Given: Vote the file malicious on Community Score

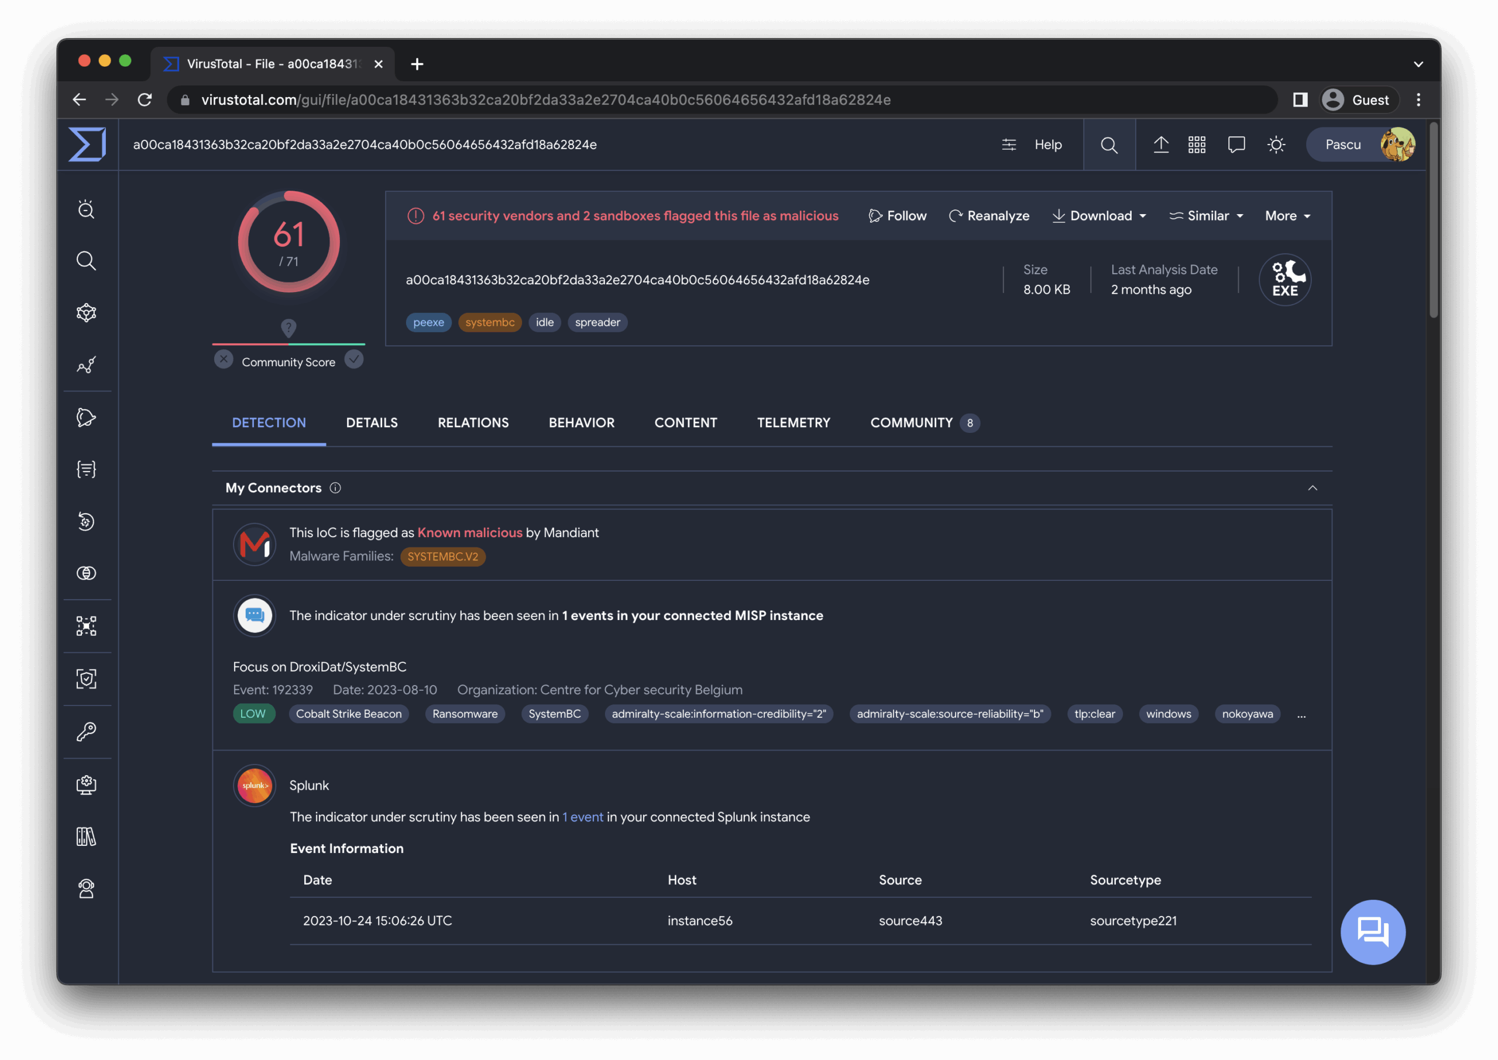Looking at the screenshot, I should [x=223, y=359].
